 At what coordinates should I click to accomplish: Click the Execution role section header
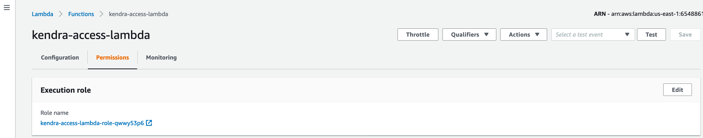(65, 90)
